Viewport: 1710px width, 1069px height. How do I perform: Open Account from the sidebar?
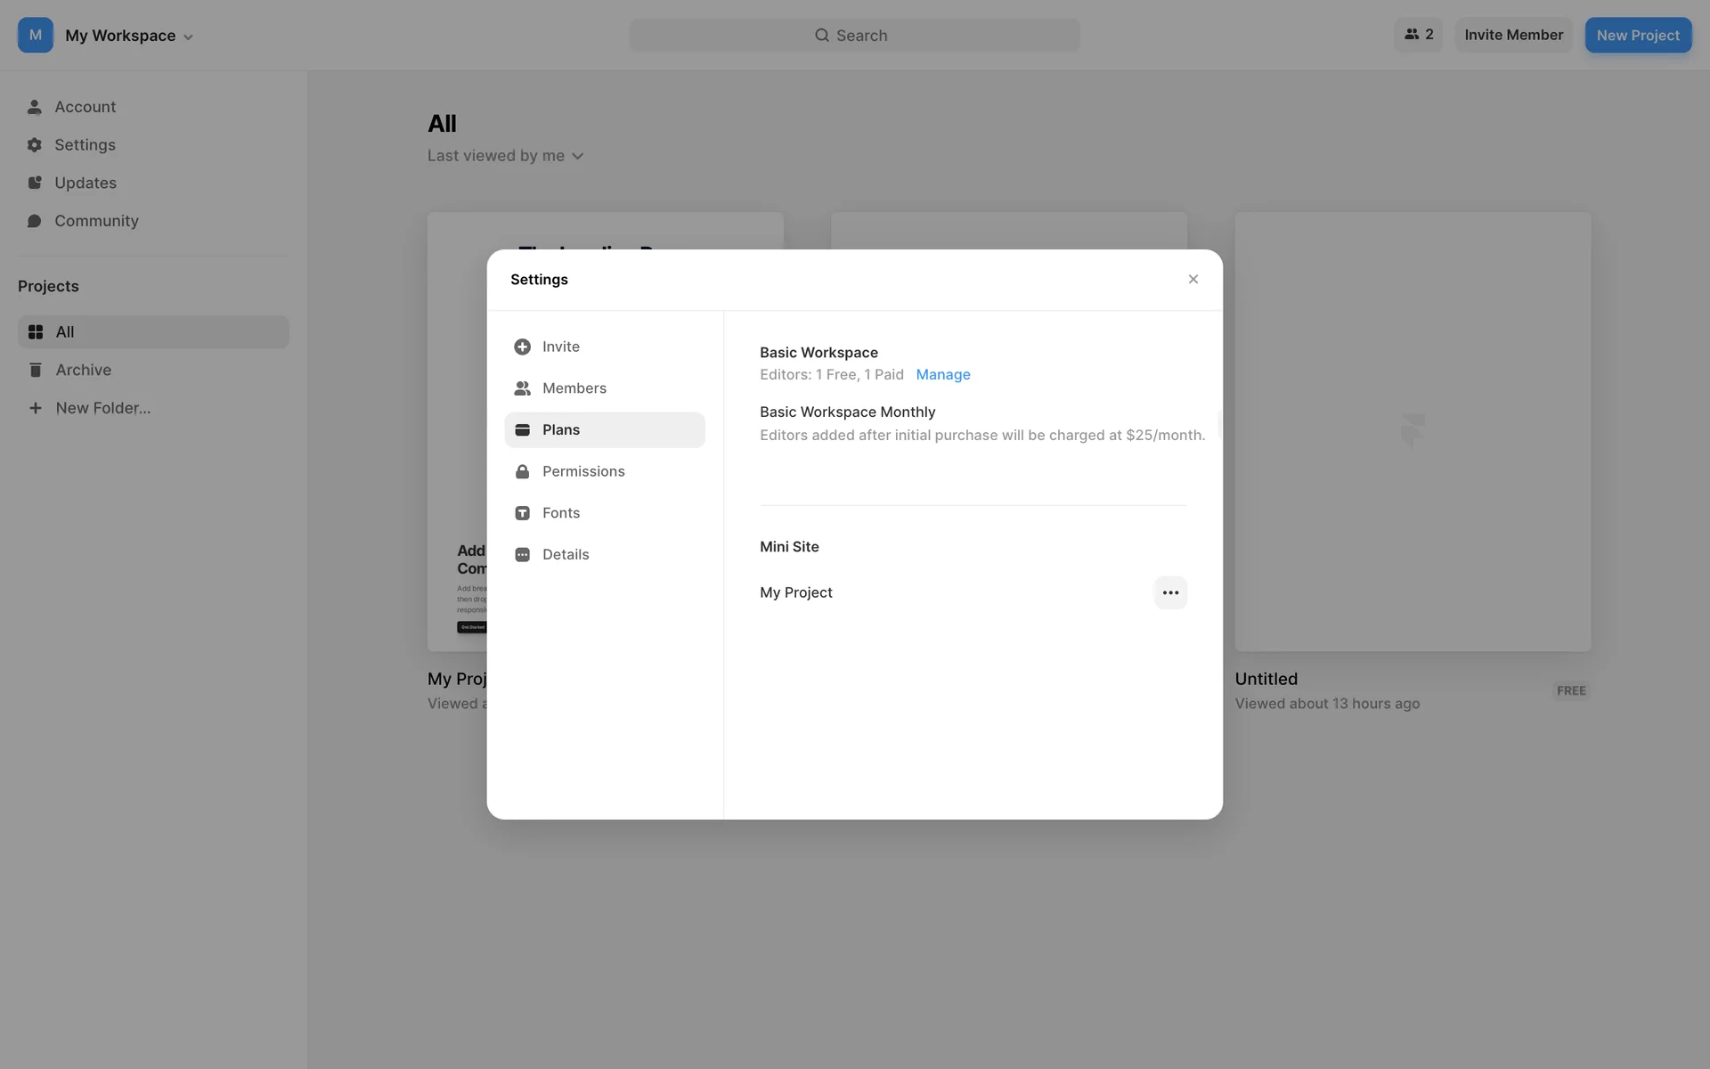[x=85, y=107]
